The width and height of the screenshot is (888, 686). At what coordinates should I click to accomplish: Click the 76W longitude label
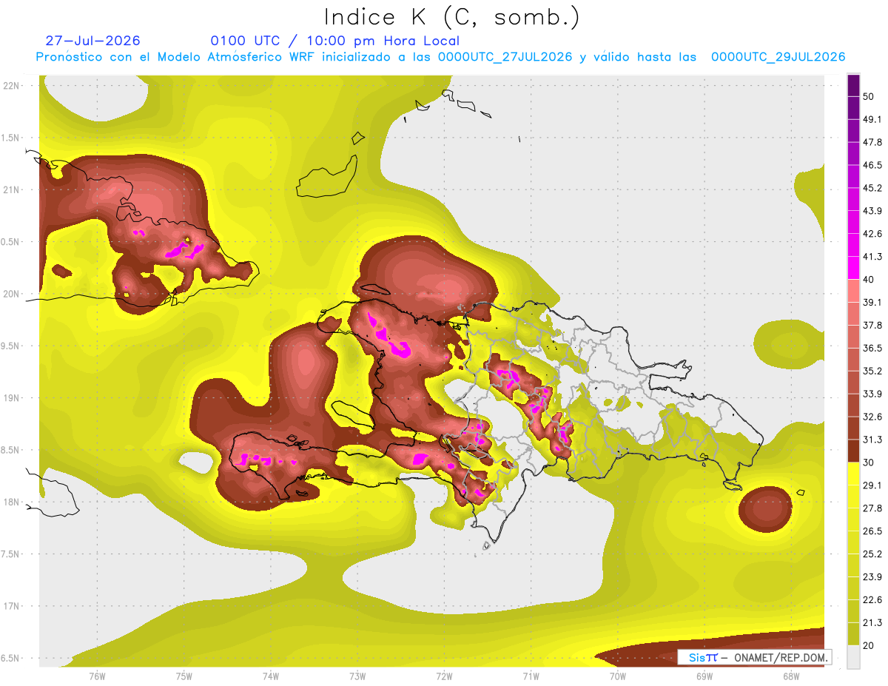click(x=97, y=676)
